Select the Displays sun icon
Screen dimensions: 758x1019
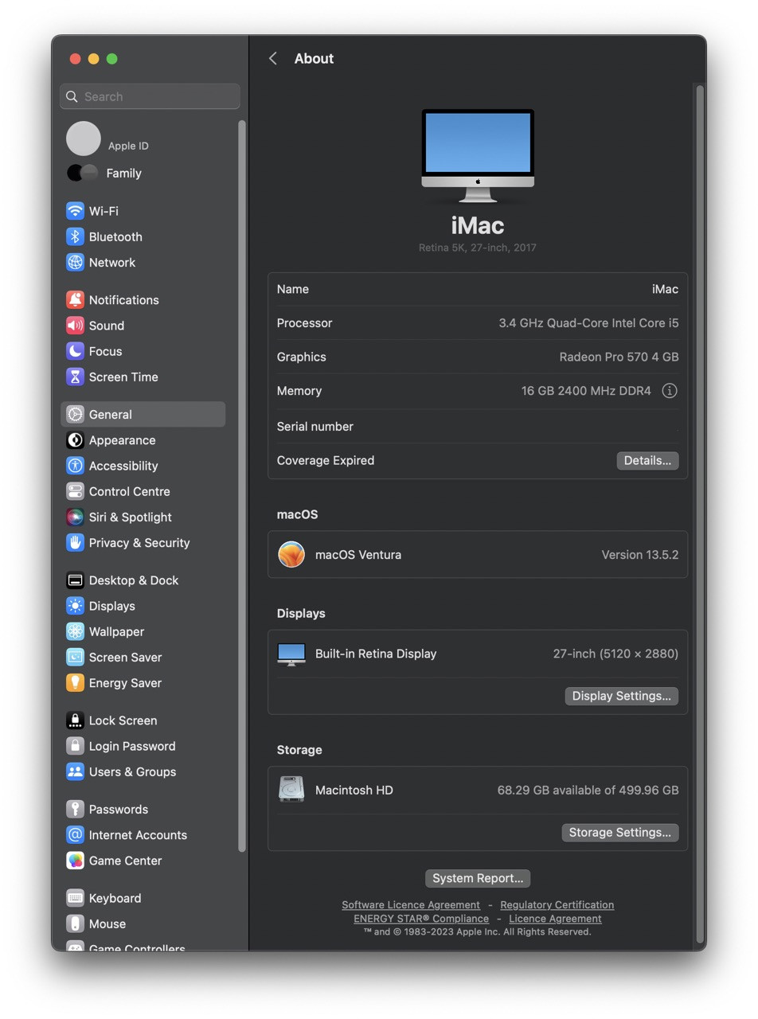pos(75,606)
